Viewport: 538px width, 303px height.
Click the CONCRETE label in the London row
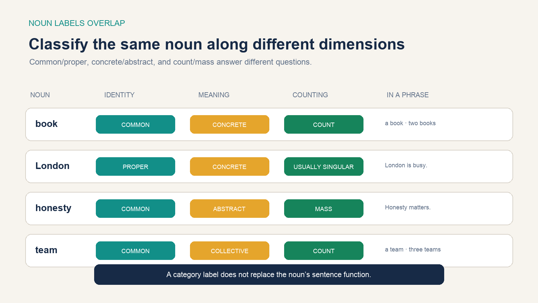(x=230, y=167)
